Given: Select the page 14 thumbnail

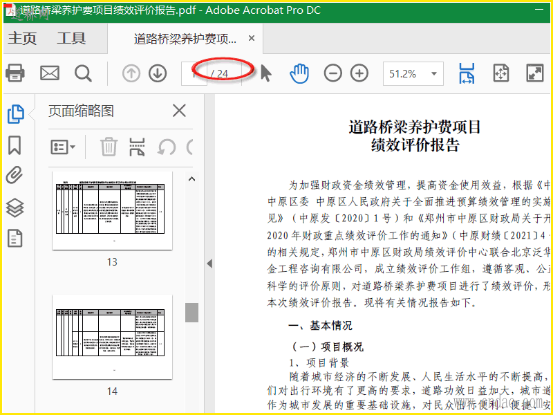Looking at the screenshot, I should pos(112,337).
